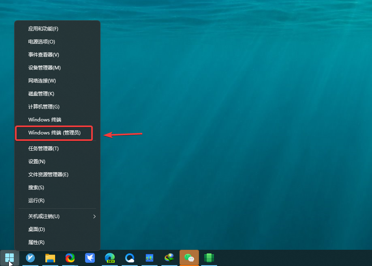372x266 pixels.
Task: Choose 网络连接(W)
Action: click(58, 80)
